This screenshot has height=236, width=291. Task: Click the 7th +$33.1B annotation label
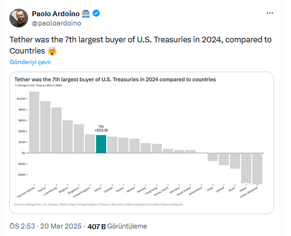pyautogui.click(x=101, y=128)
